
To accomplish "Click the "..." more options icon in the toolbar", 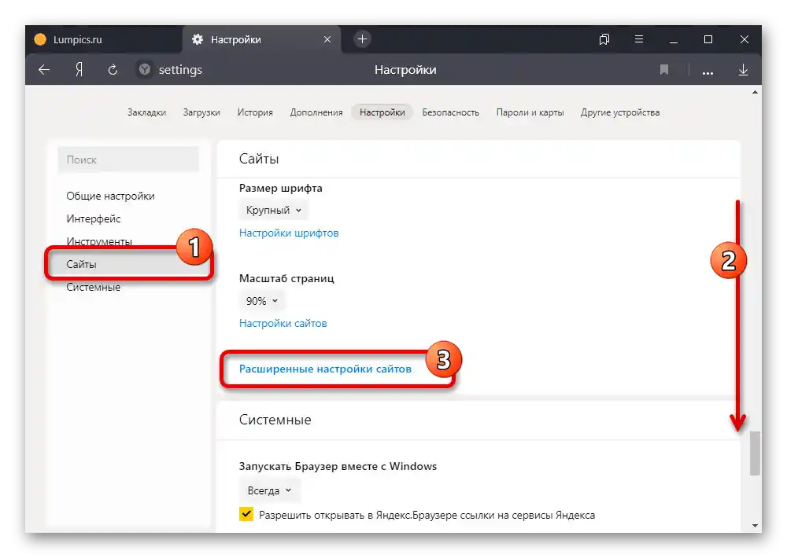I will tap(708, 69).
